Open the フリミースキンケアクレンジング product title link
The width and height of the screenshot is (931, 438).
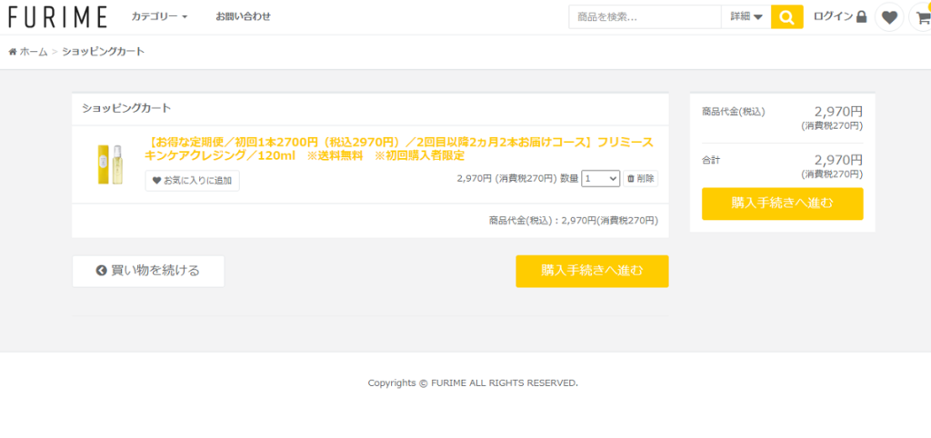[398, 149]
